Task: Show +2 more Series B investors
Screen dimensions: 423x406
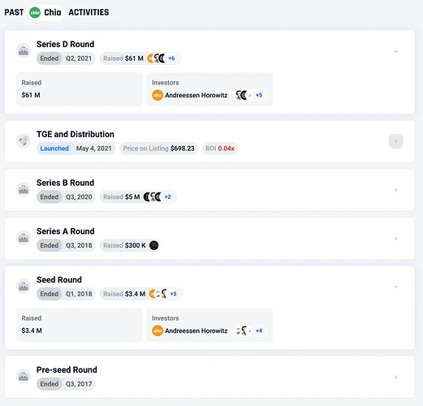Action: 168,197
